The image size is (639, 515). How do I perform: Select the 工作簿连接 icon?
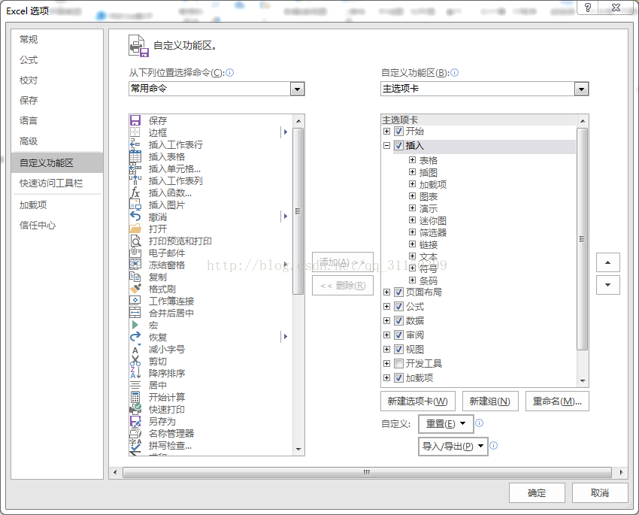(x=135, y=301)
